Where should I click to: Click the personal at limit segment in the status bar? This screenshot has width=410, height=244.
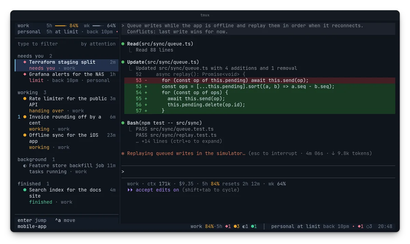296,227
